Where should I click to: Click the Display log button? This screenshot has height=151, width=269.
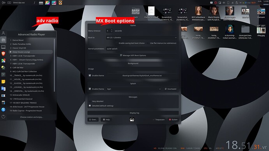coord(133,113)
